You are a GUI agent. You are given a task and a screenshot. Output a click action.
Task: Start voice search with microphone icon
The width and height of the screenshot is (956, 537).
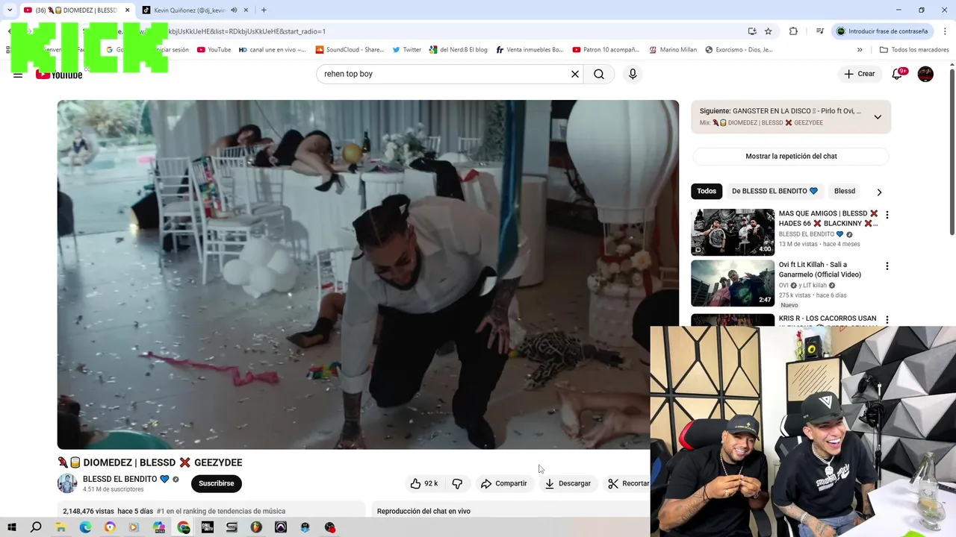[x=633, y=74]
